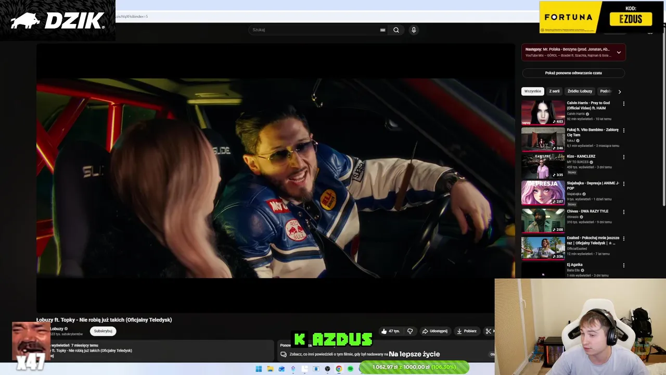The image size is (666, 375).
Task: Download the video with Pobierz
Action: [x=466, y=331]
